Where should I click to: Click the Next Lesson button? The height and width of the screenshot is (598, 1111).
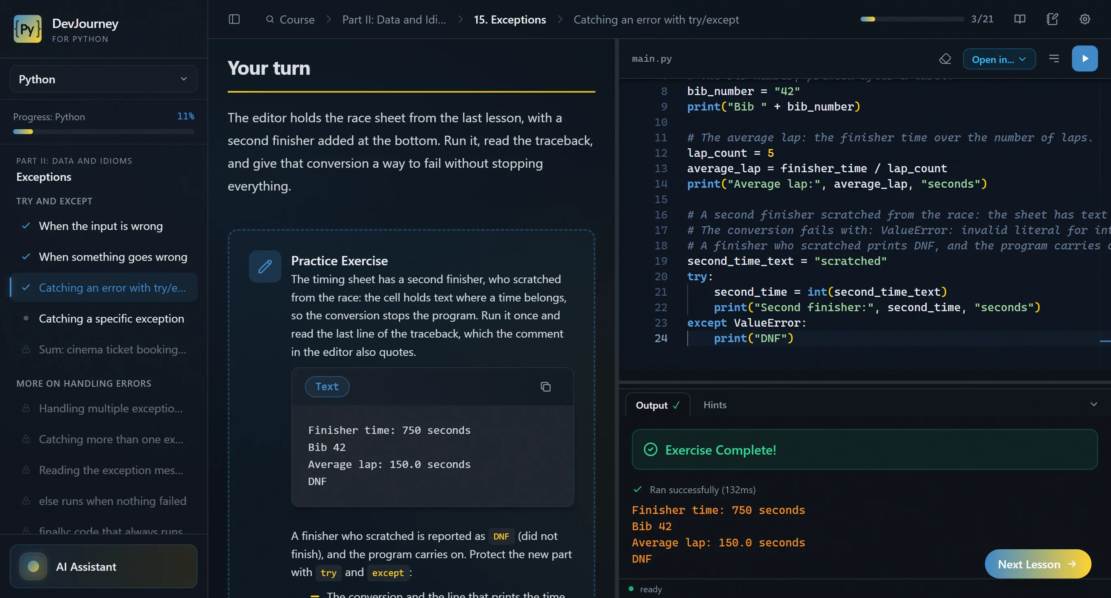pos(1038,564)
